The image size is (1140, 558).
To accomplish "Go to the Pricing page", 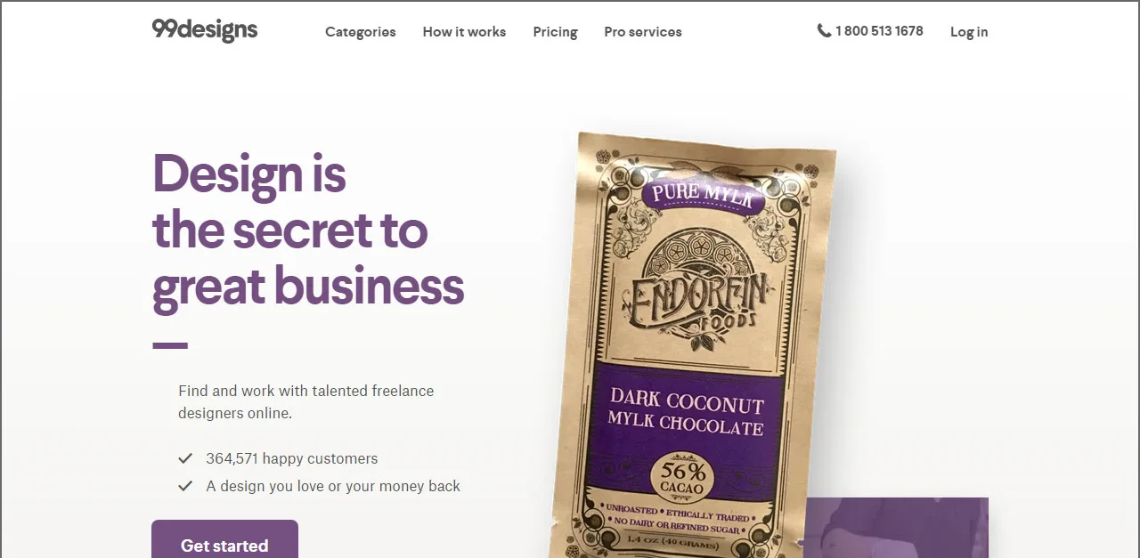I will [x=555, y=32].
